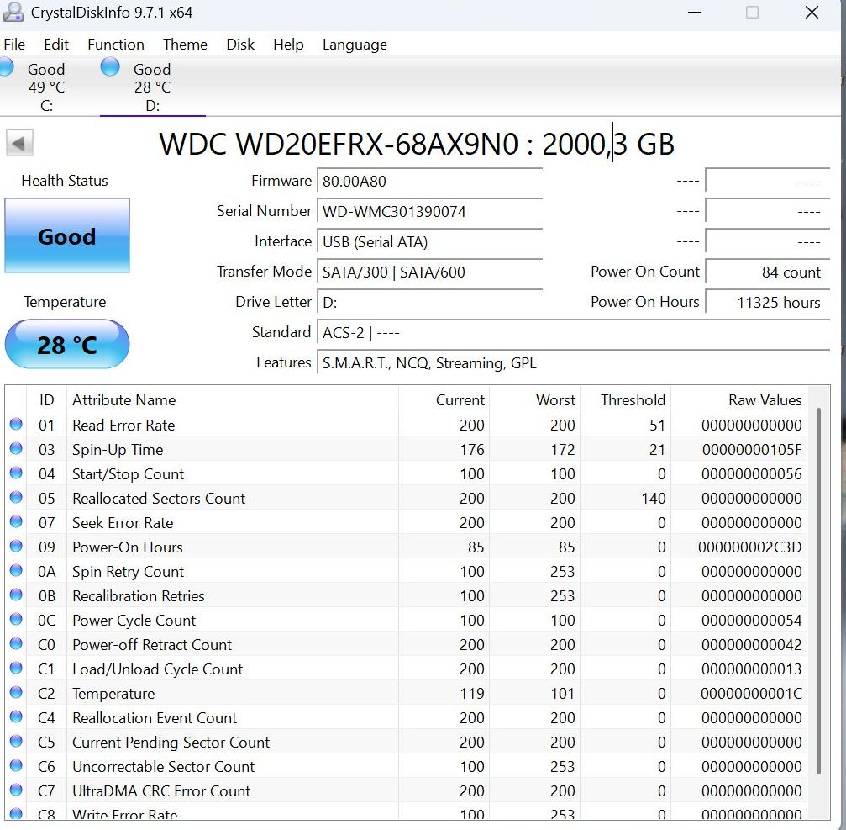The image size is (846, 830).
Task: Click status dot for UltraDMA CRC Error Count
Action: 16,790
